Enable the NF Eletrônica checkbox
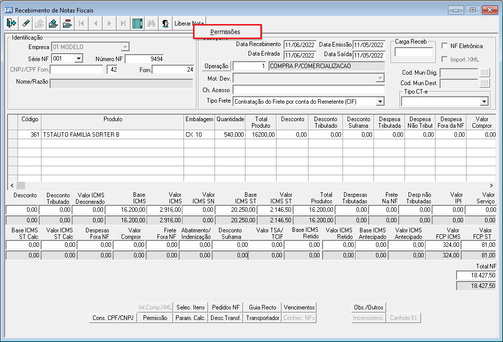Image resolution: width=503 pixels, height=342 pixels. pyautogui.click(x=445, y=46)
